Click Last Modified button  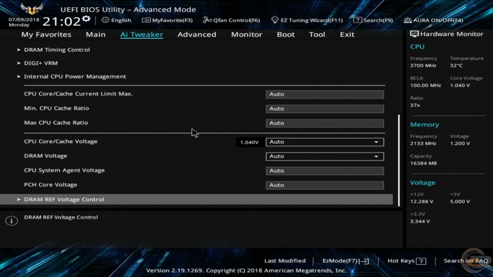pos(285,261)
